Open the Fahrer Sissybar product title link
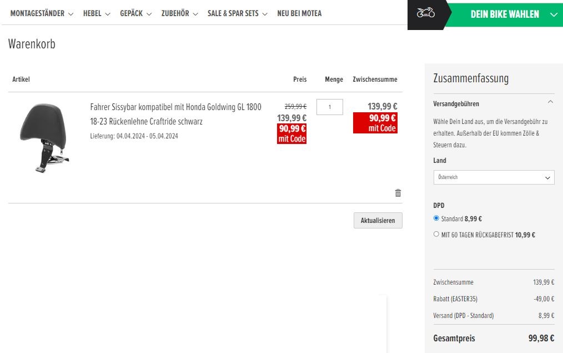563x353 pixels. (175, 113)
